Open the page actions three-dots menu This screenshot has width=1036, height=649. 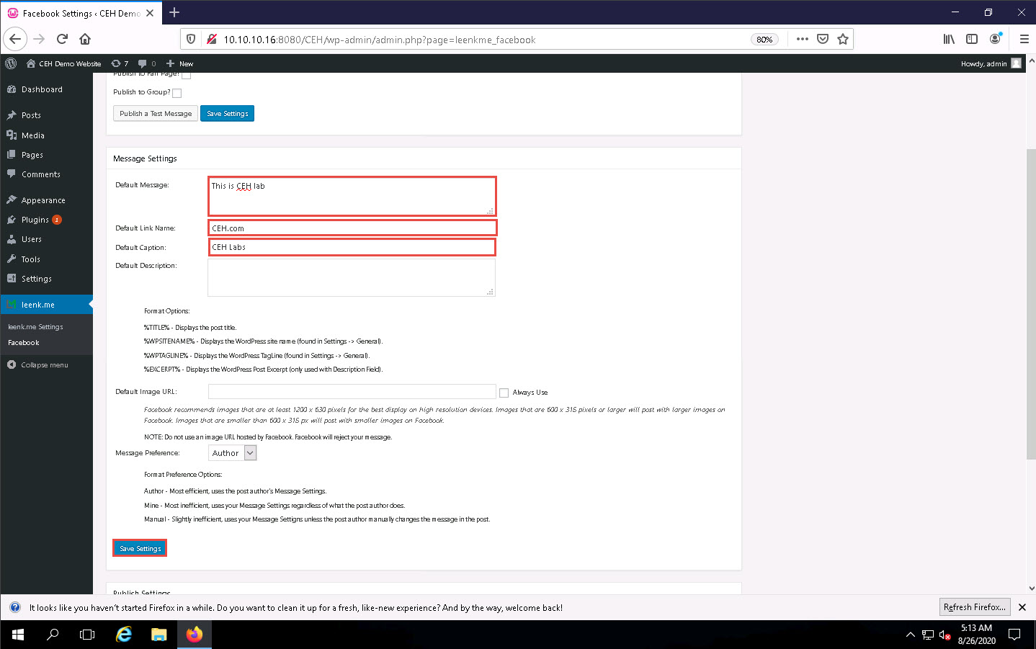click(802, 39)
